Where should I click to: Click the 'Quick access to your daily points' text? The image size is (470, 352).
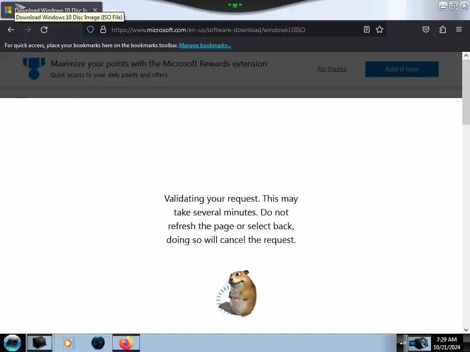[x=109, y=75]
